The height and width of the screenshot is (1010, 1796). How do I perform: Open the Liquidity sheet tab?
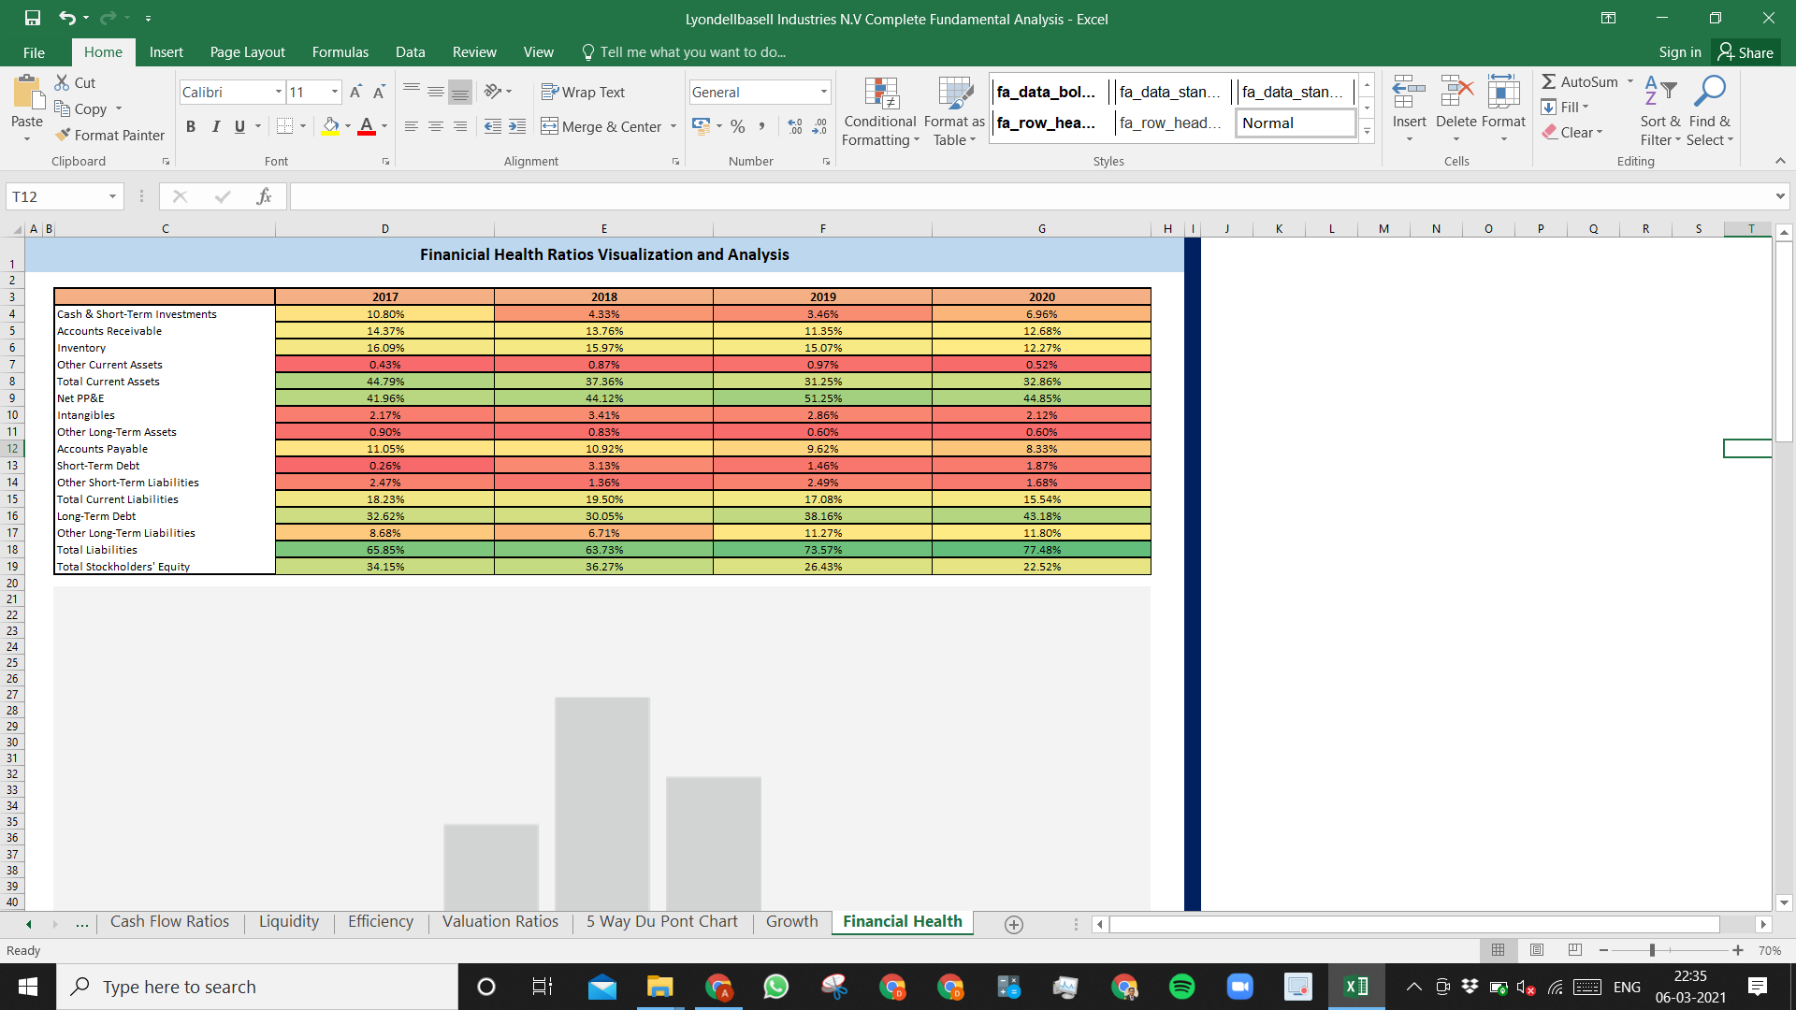click(288, 922)
